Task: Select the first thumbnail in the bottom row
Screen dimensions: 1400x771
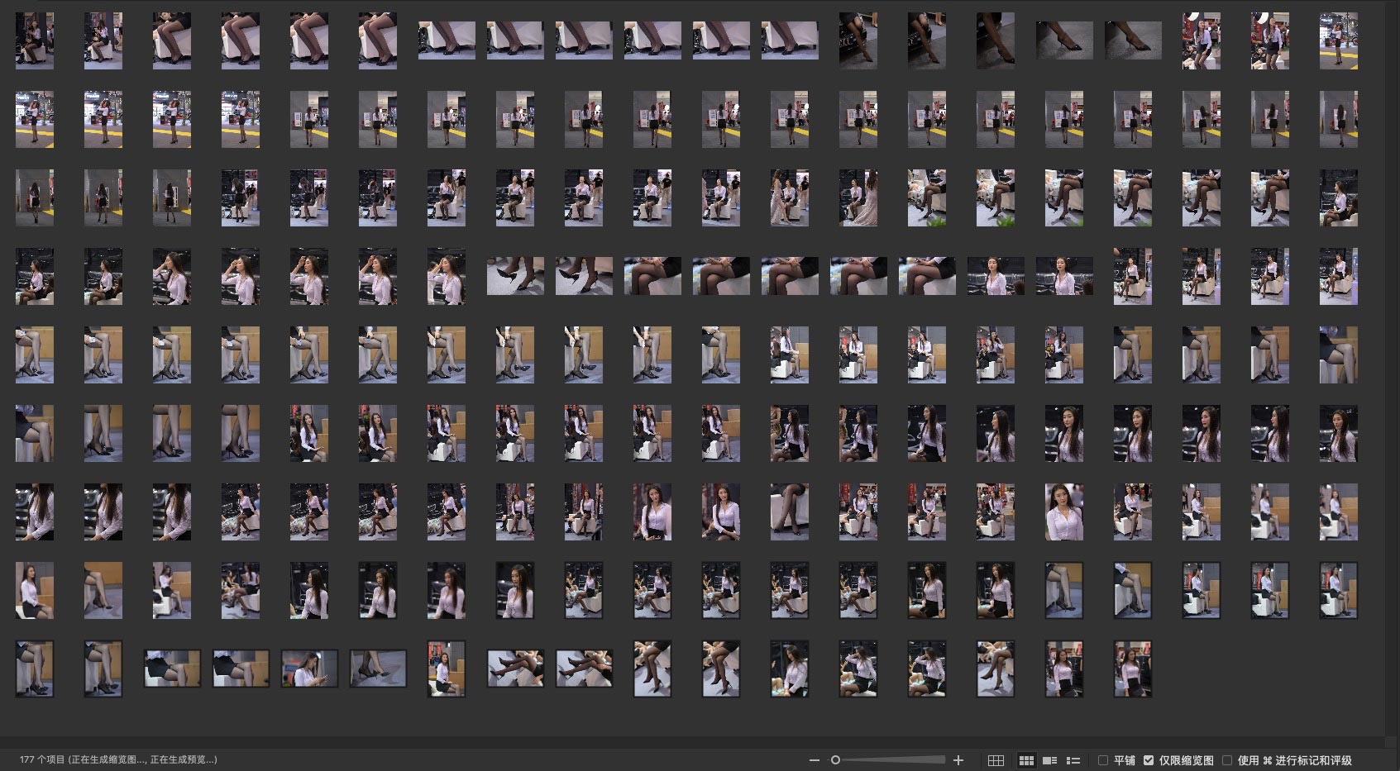Action: point(35,669)
